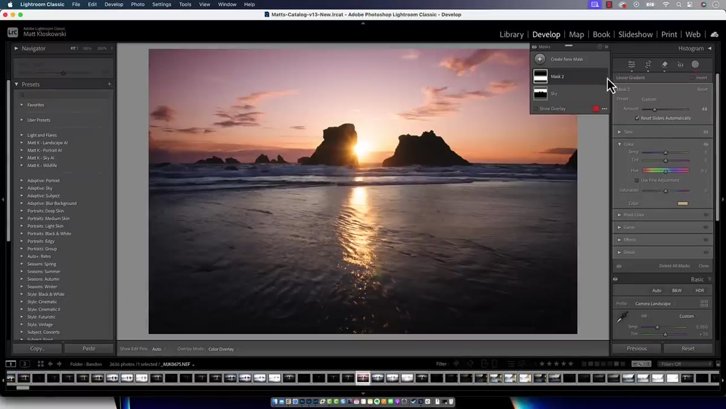This screenshot has height=409, width=726.
Task: Switch to main window display 1
Action: click(x=11, y=364)
